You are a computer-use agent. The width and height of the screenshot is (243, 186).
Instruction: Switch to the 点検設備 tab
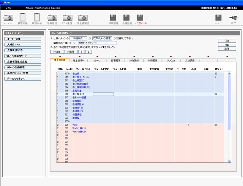tap(190, 60)
